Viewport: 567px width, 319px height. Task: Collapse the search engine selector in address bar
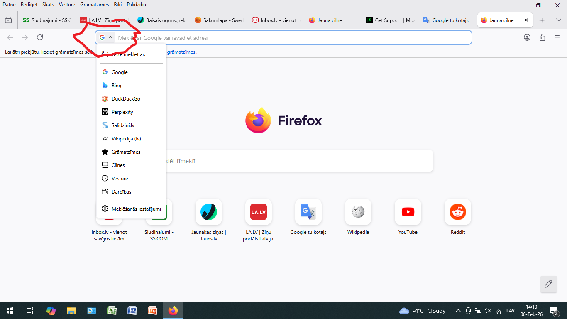tap(106, 37)
